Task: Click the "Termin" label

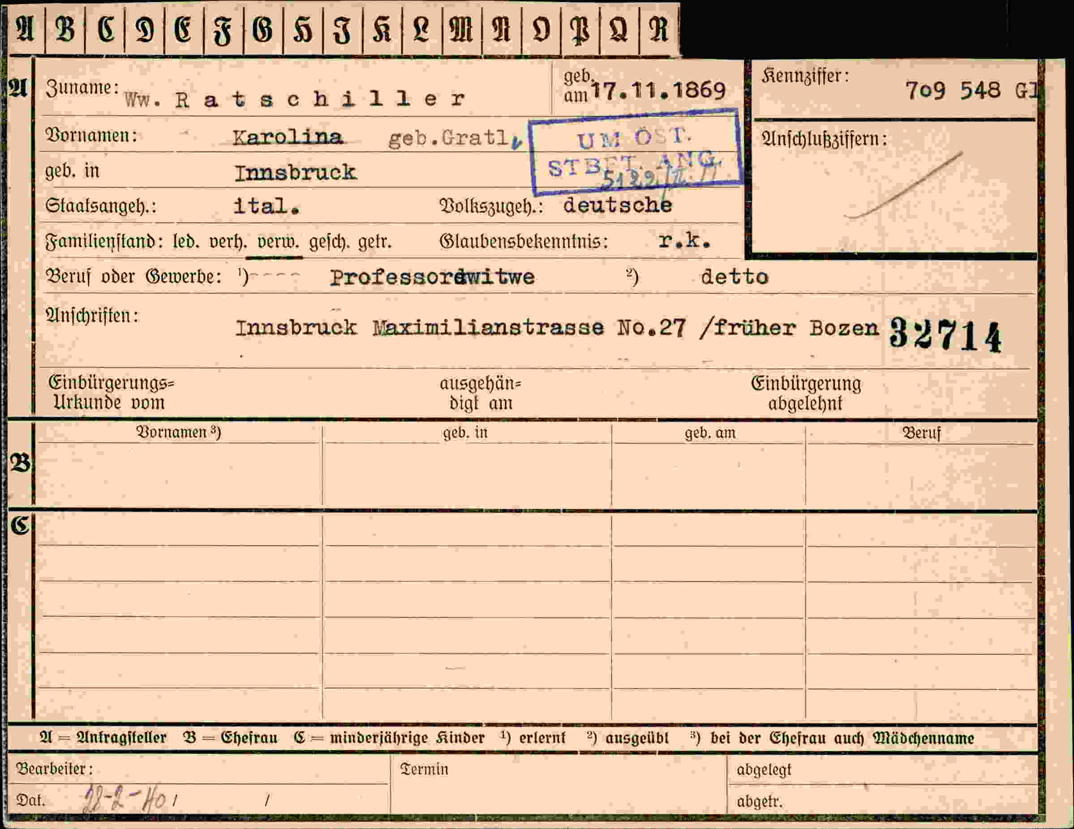Action: point(425,769)
